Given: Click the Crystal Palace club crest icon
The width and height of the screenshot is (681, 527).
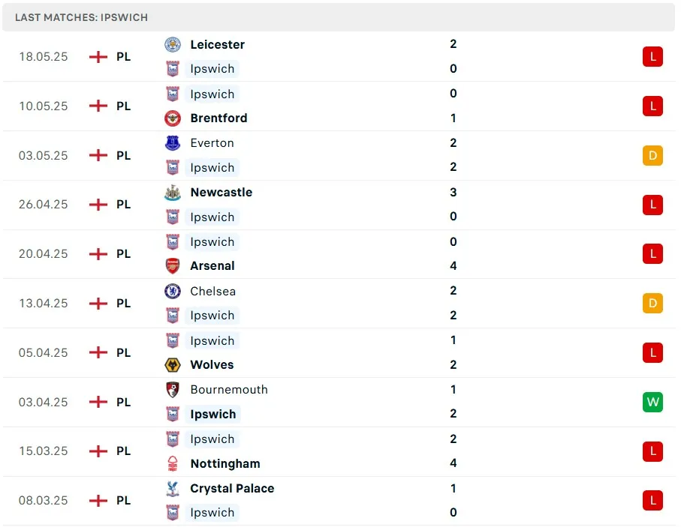Looking at the screenshot, I should (x=173, y=489).
